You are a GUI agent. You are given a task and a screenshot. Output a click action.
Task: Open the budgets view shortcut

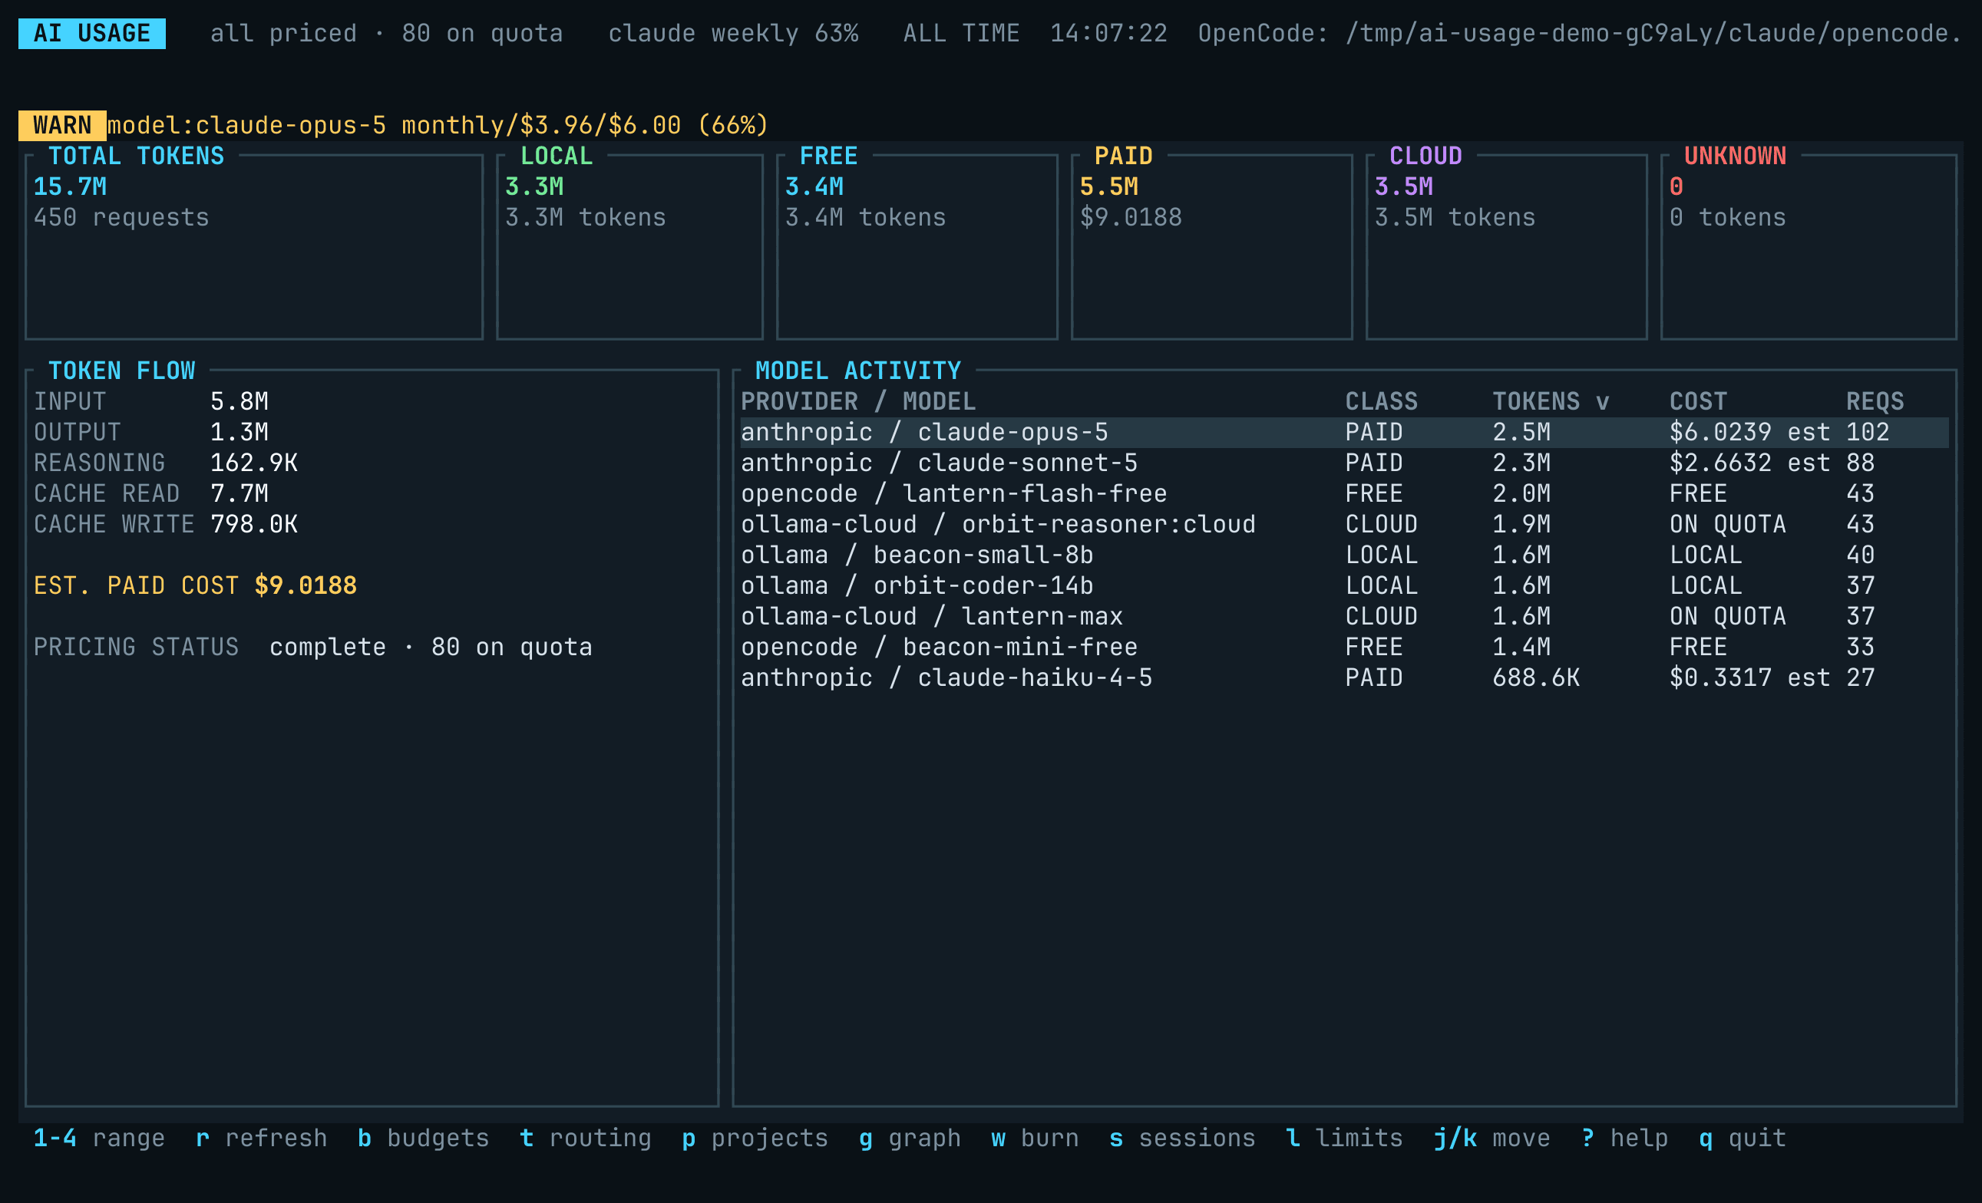pyautogui.click(x=423, y=1138)
